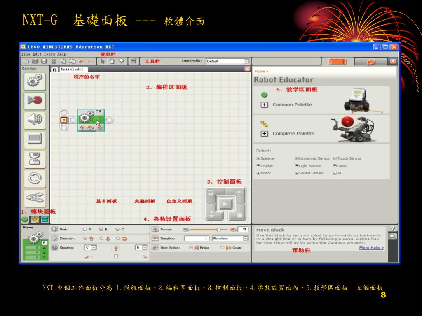Select the Coast next action radio button
The width and height of the screenshot is (422, 316).
pos(222,248)
